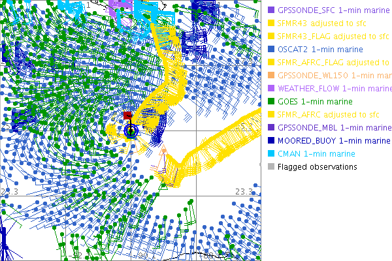
Task: Click the blue circle marker below red square
Action: pyautogui.click(x=131, y=131)
